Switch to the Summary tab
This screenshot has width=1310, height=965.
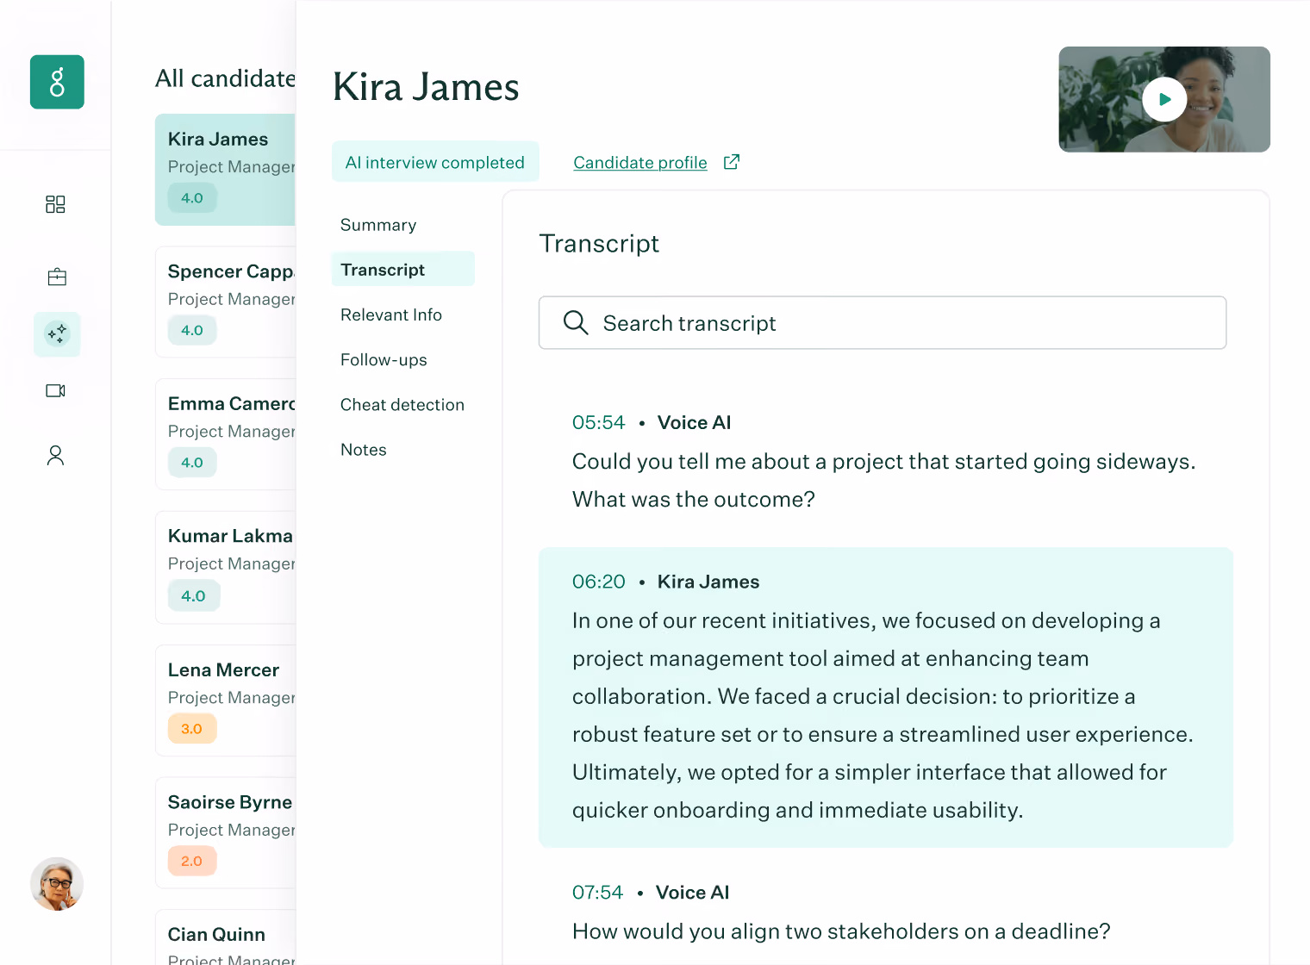(x=378, y=225)
